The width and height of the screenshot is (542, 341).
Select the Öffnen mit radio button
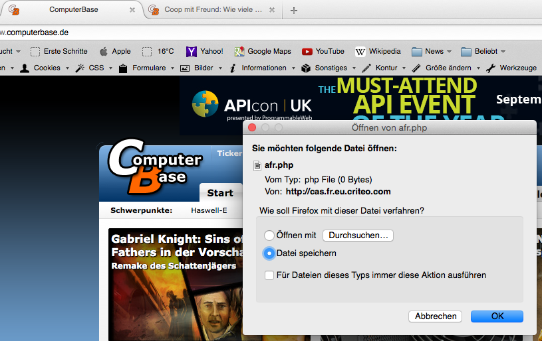[269, 236]
